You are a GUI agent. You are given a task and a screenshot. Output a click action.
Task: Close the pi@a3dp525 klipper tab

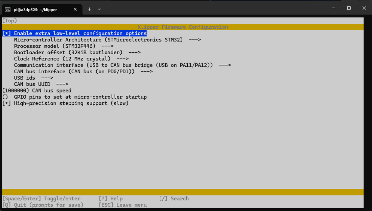click(x=75, y=9)
